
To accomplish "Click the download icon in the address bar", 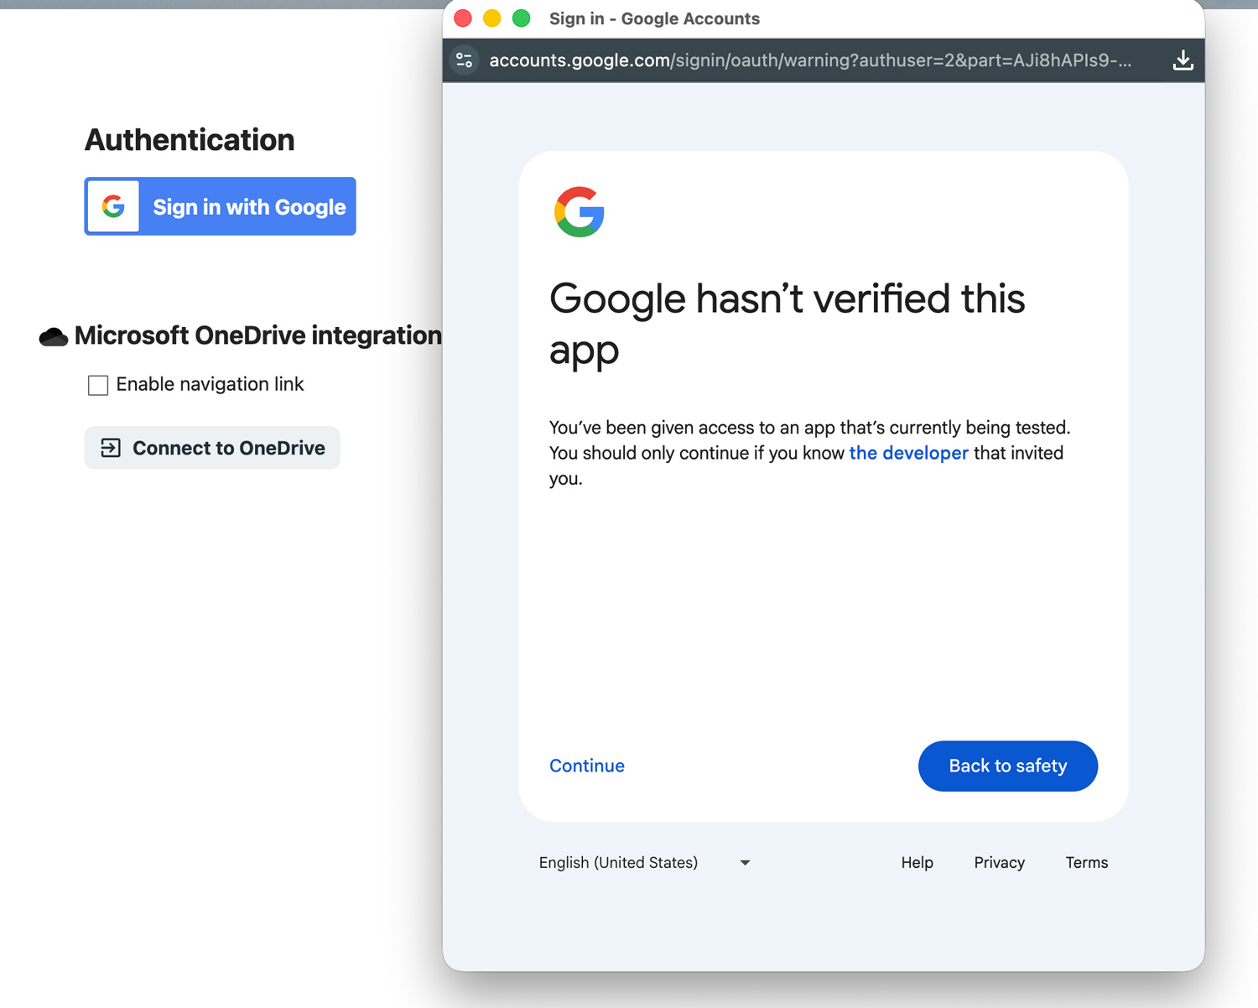I will tap(1183, 60).
